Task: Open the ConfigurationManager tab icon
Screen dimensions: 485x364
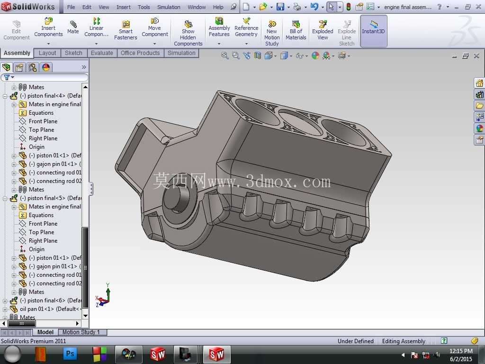Action: coord(33,67)
